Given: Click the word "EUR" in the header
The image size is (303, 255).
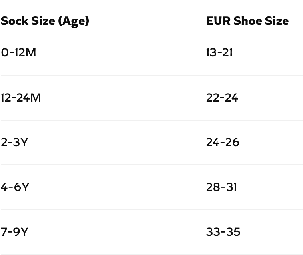Looking at the screenshot, I should [218, 21].
